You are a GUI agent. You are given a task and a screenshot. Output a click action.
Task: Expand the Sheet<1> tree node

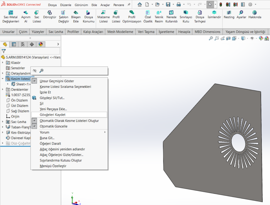(x=8, y=84)
